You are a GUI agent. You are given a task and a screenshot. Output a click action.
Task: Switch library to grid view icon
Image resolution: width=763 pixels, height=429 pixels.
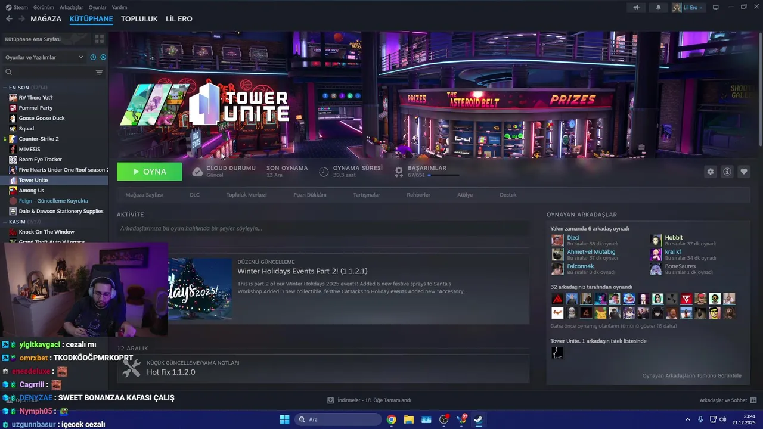point(99,39)
